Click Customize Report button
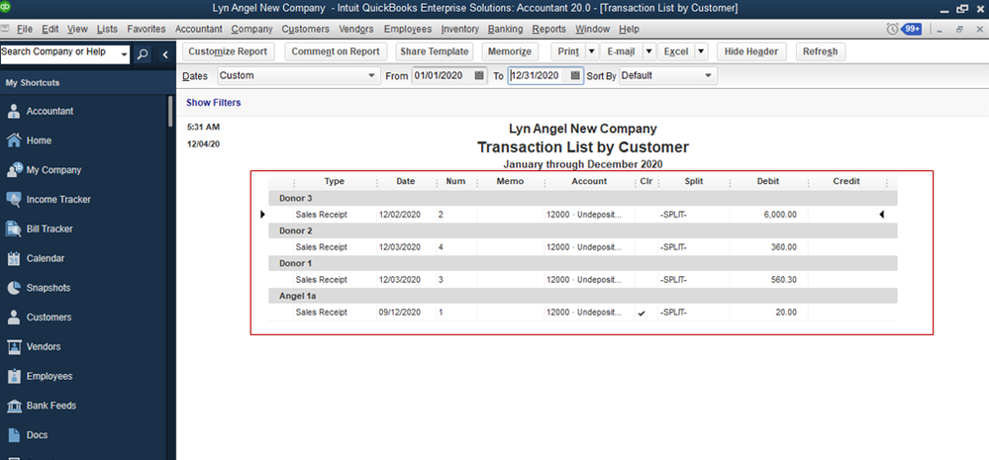Viewport: 989px width, 460px height. [229, 51]
